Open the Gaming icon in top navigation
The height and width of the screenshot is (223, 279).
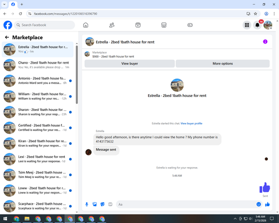pyautogui.click(x=190, y=25)
